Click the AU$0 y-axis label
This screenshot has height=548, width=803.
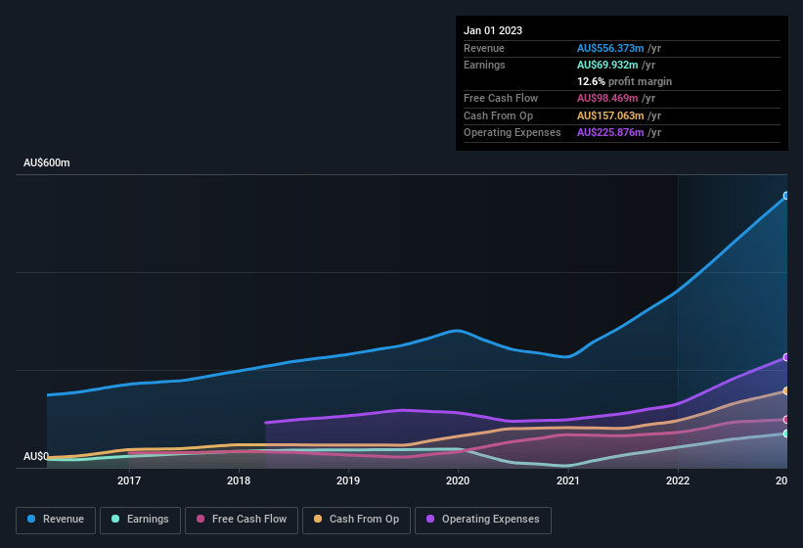point(36,456)
